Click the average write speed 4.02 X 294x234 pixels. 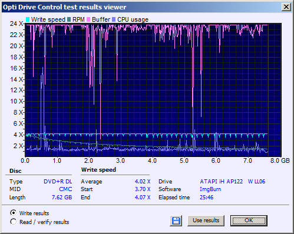pyautogui.click(x=143, y=182)
